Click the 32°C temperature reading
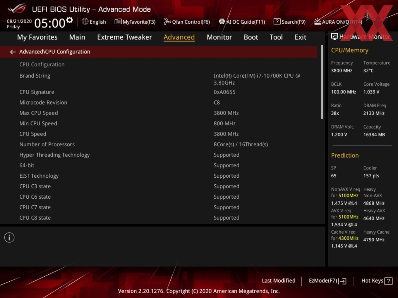The height and width of the screenshot is (298, 398). pos(368,70)
